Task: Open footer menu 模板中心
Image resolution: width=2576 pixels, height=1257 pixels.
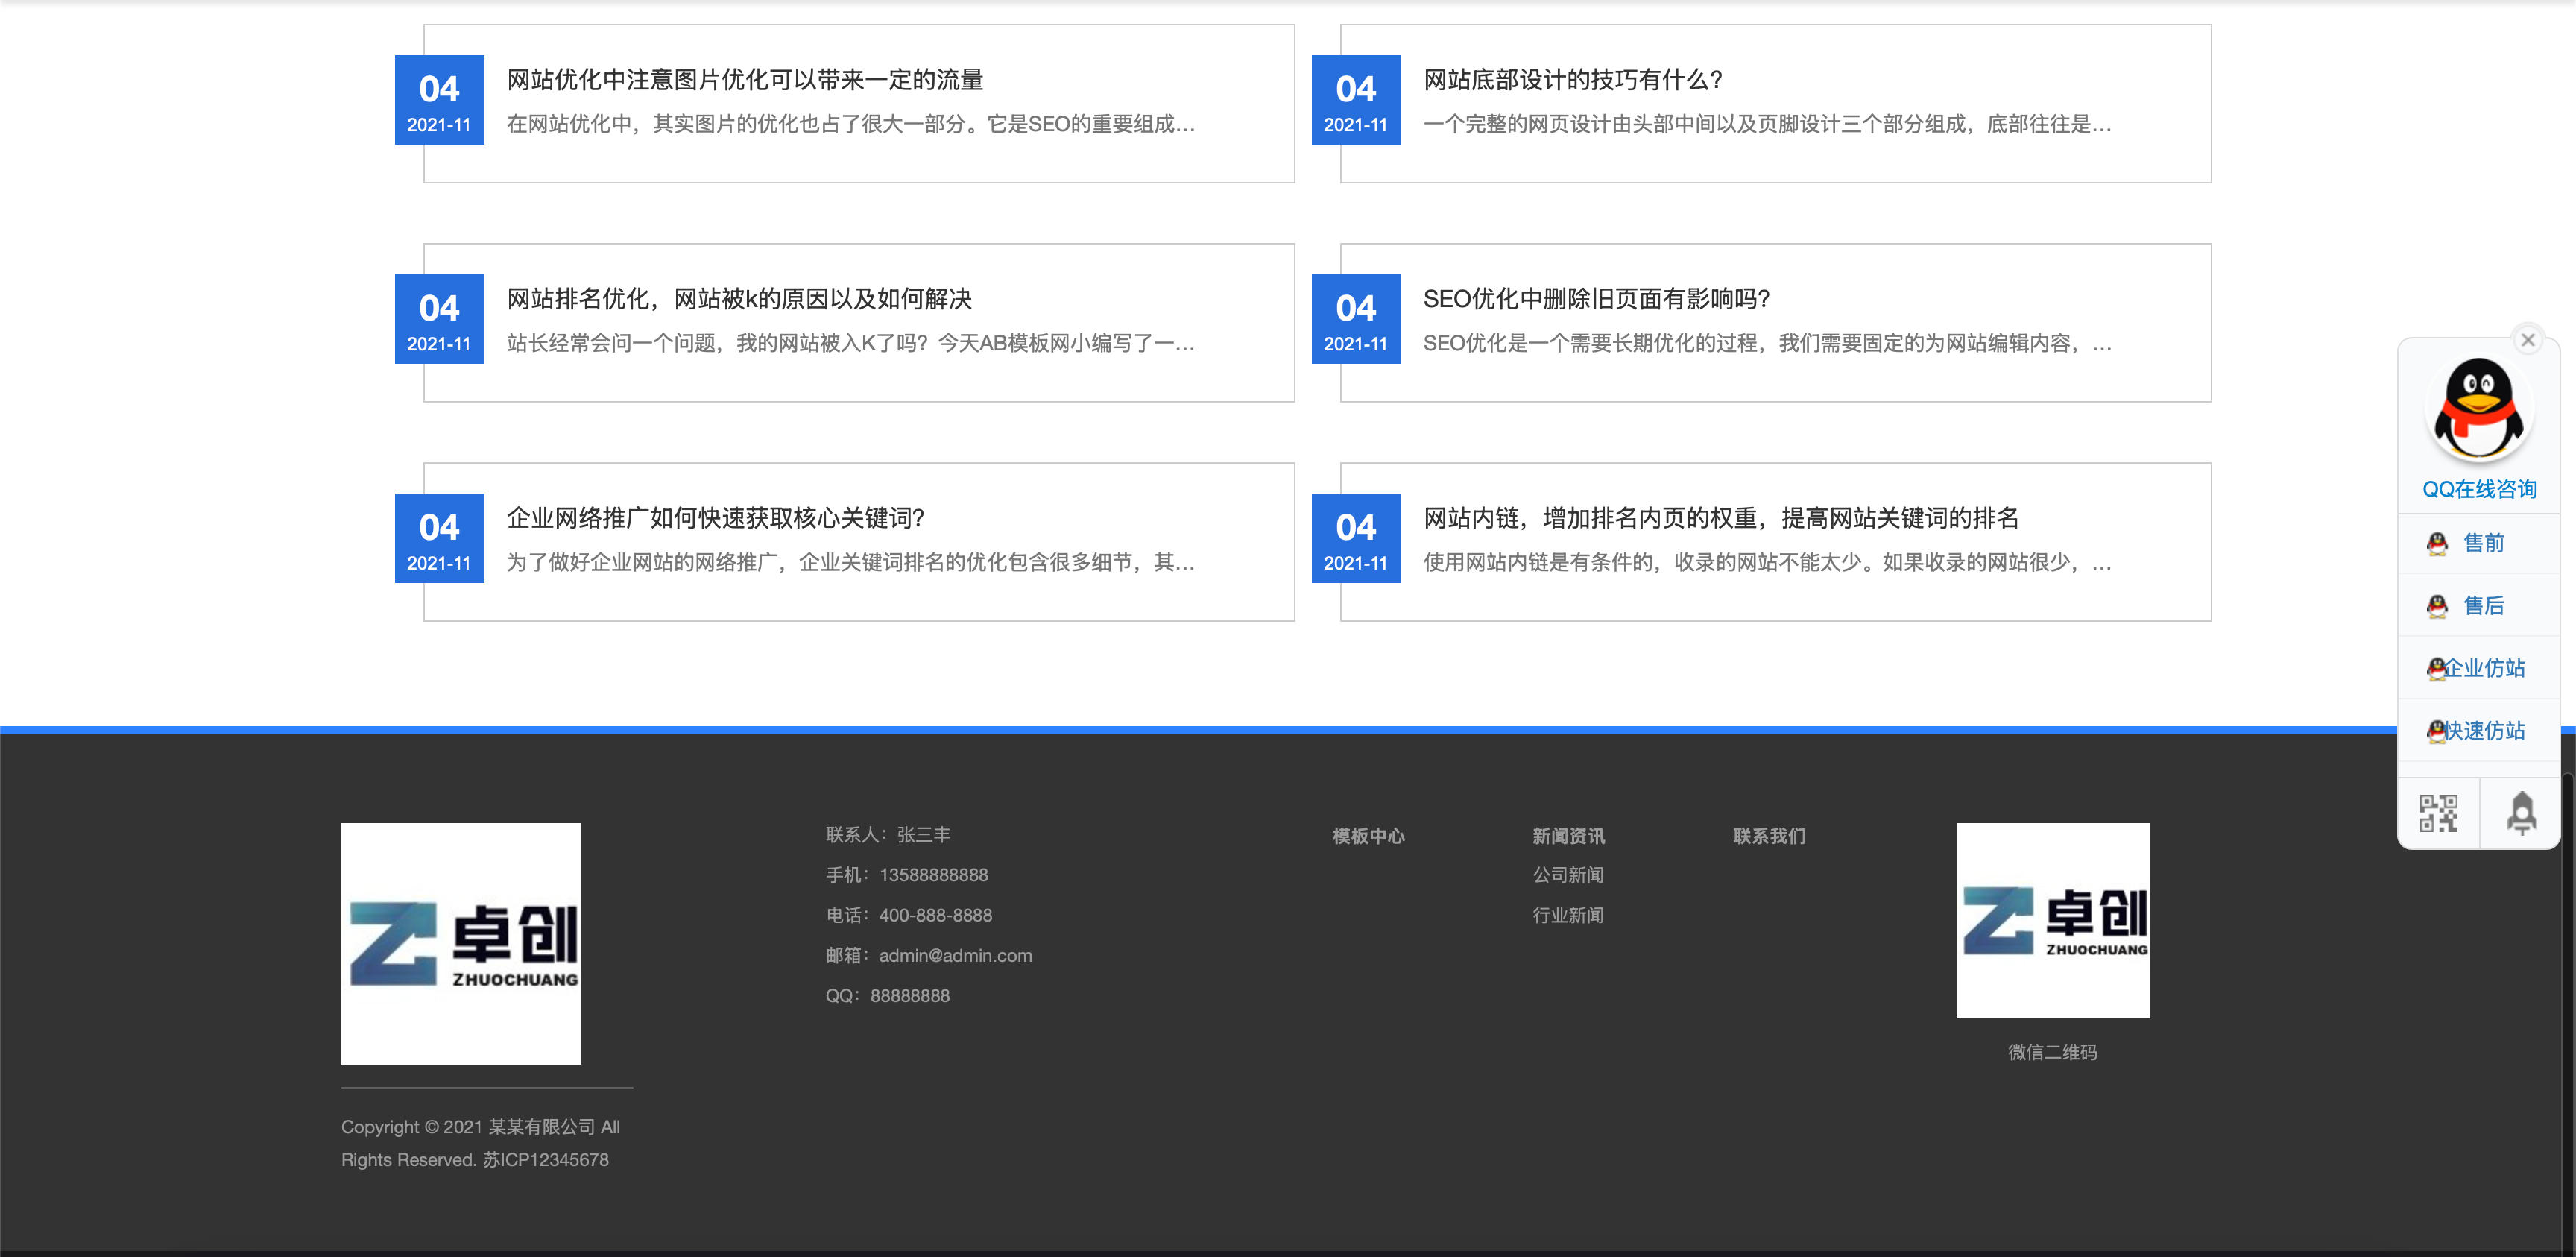Action: coord(1368,836)
